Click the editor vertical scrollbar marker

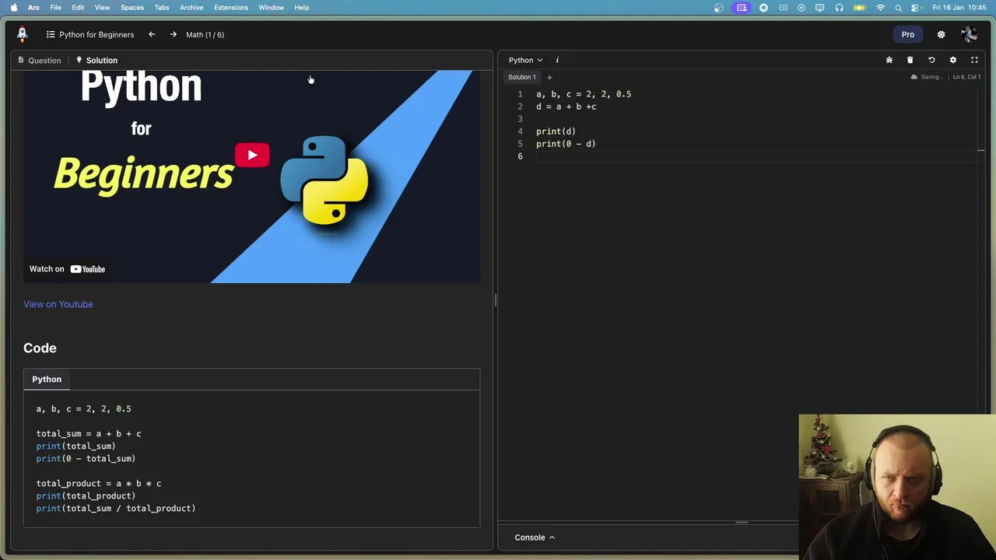pyautogui.click(x=981, y=150)
